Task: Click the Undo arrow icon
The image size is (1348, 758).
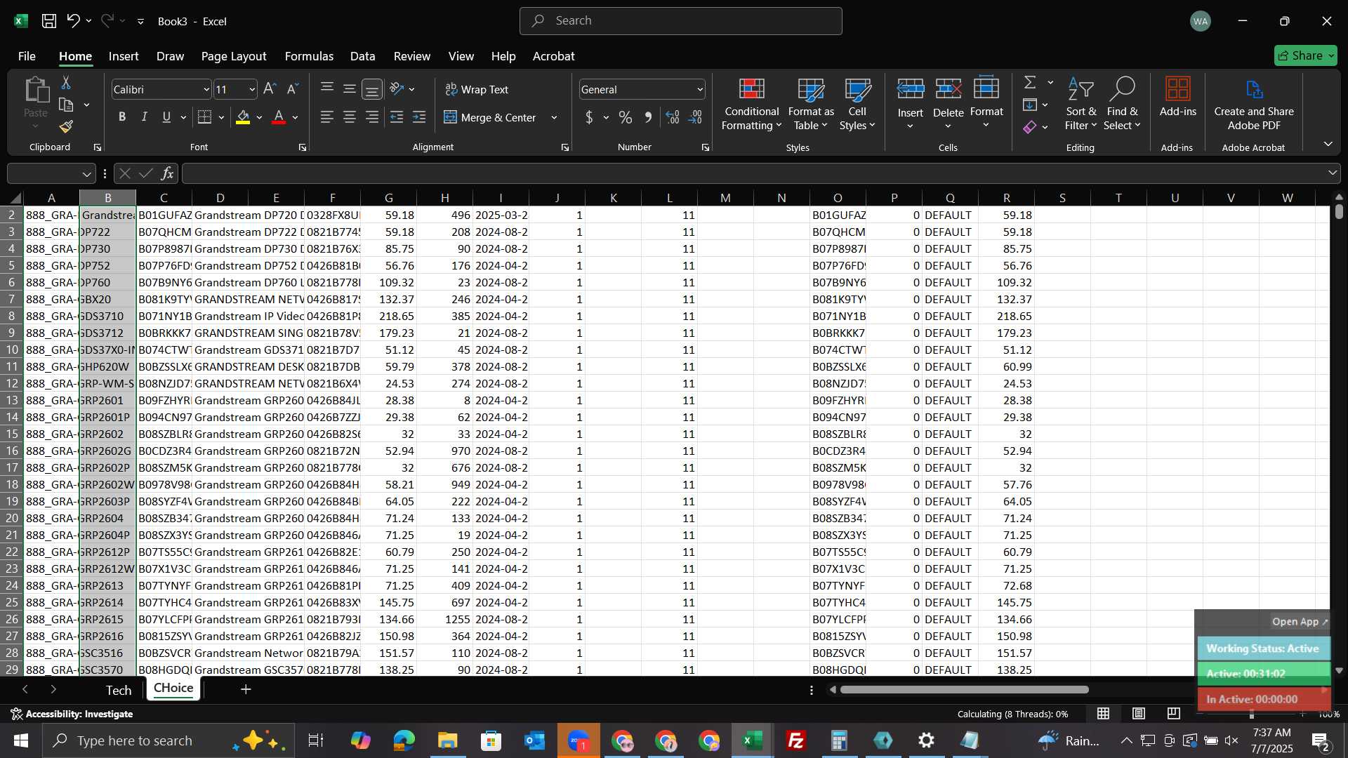Action: tap(73, 21)
